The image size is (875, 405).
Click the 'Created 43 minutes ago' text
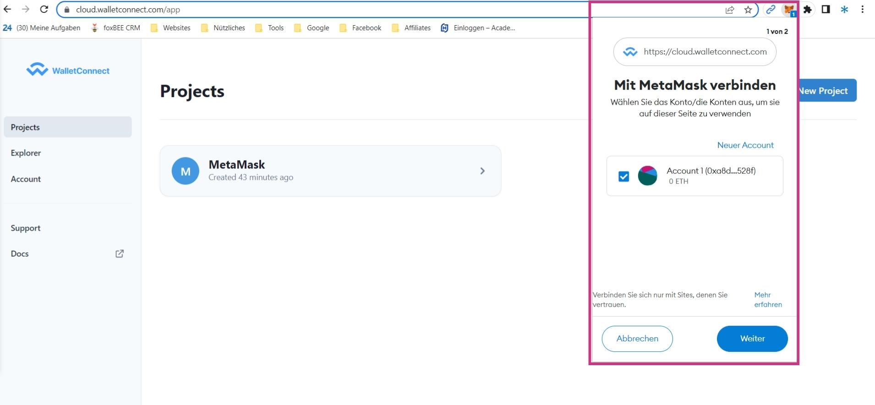coord(251,177)
